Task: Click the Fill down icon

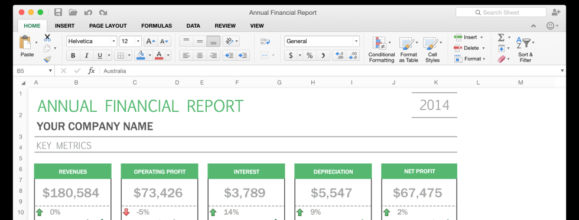Action: pos(501,48)
